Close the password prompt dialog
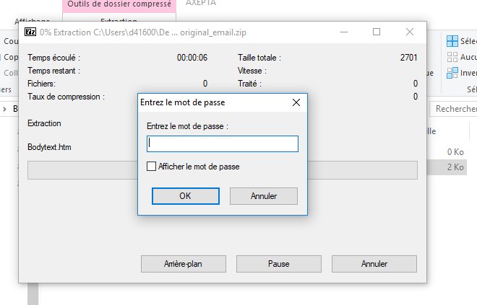477x305 pixels. [x=296, y=103]
